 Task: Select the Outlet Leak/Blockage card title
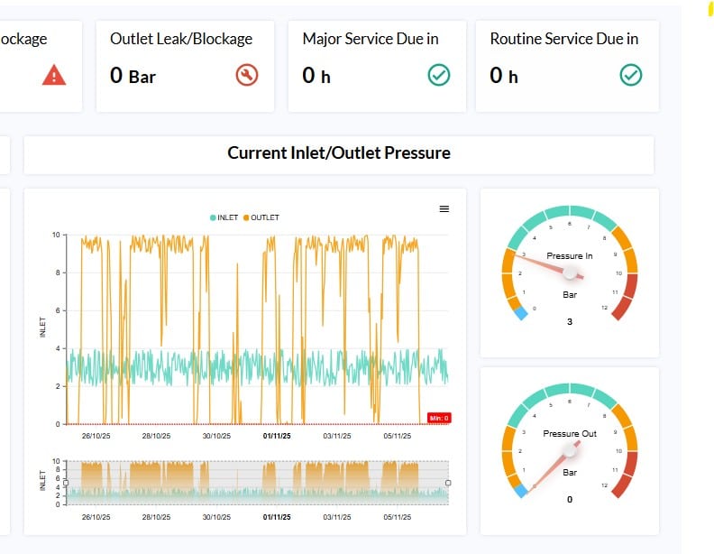181,39
